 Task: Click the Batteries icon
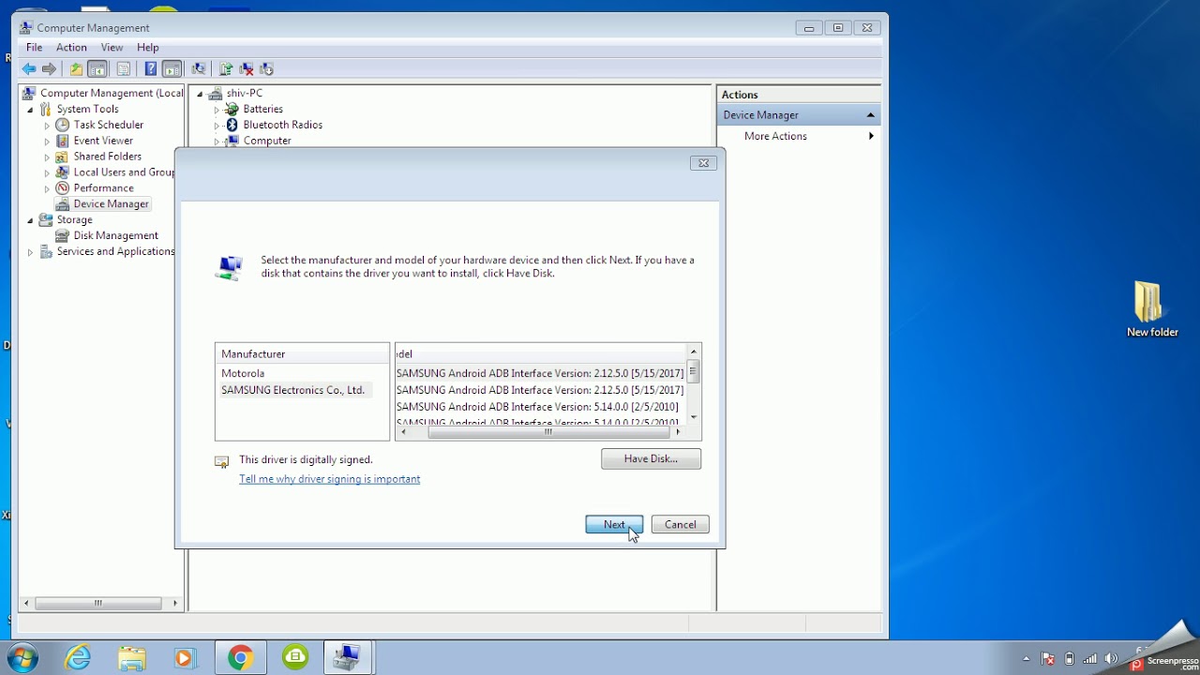232,109
